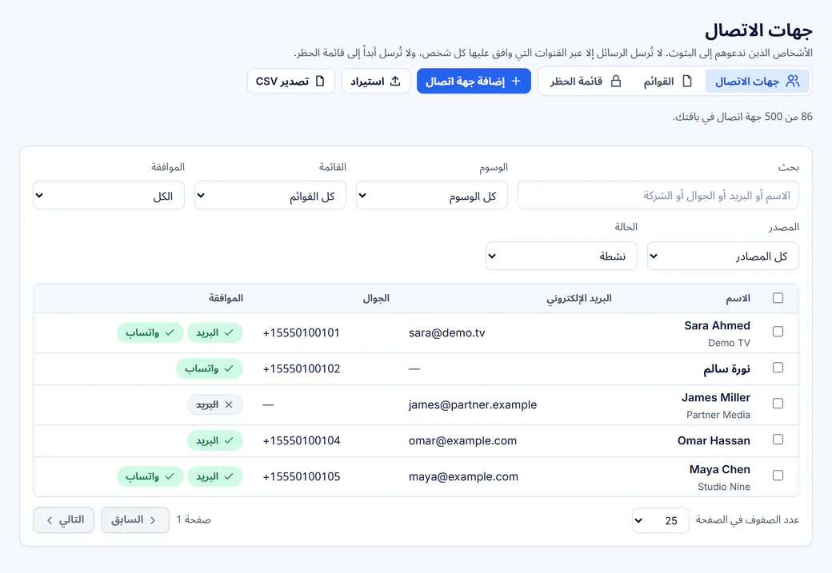Click the name James Miller
This screenshot has width=832, height=573.
[716, 397]
